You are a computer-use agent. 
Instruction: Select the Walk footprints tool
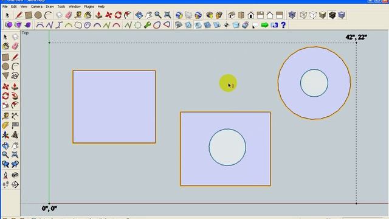click(5, 184)
